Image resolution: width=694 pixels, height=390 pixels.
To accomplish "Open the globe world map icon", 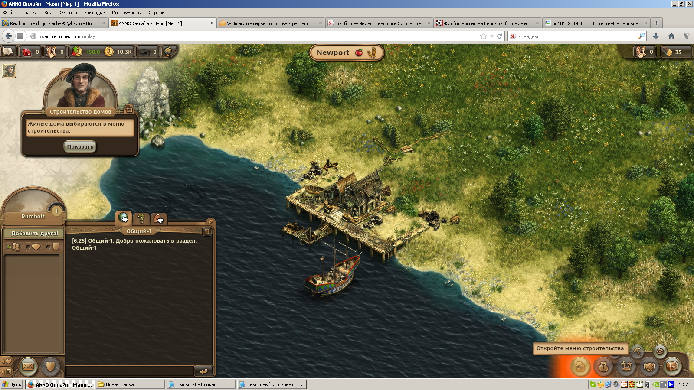I will coord(168,52).
